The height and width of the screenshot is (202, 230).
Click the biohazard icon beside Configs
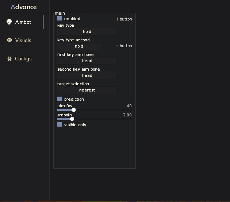point(9,59)
